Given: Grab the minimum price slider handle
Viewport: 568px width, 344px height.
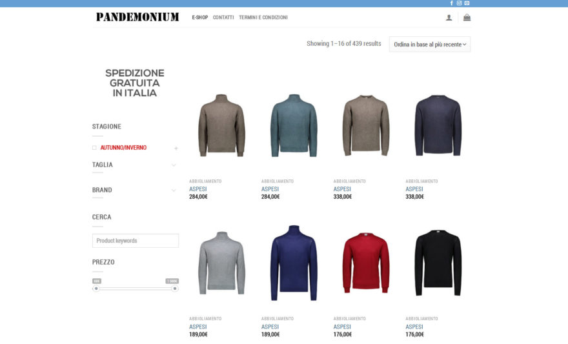Looking at the screenshot, I should point(96,288).
